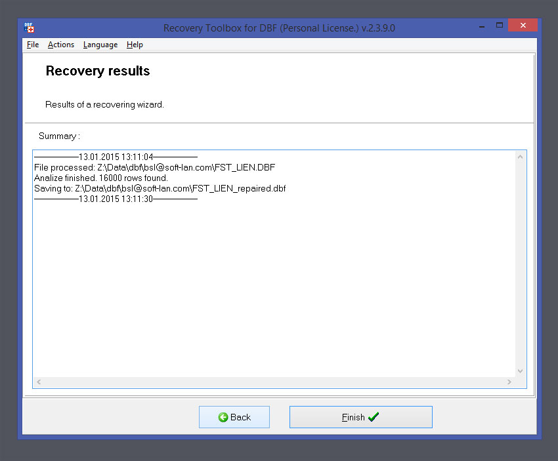Click the summary log scroll-down arrow
Viewport: 558px width, 461px height.
coord(521,371)
